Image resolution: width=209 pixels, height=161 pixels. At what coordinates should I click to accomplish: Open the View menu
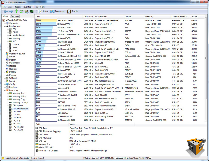pos(10,7)
